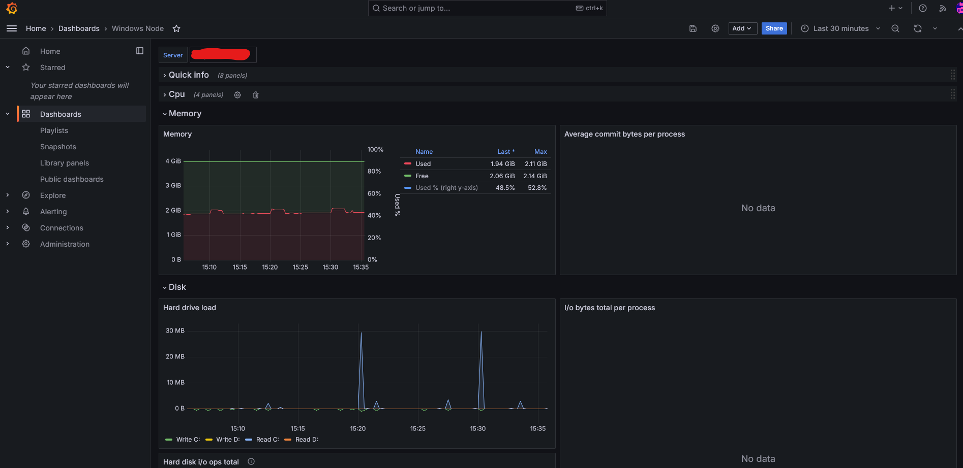This screenshot has width=963, height=468.
Task: Click the Grafana logo icon
Action: point(11,8)
